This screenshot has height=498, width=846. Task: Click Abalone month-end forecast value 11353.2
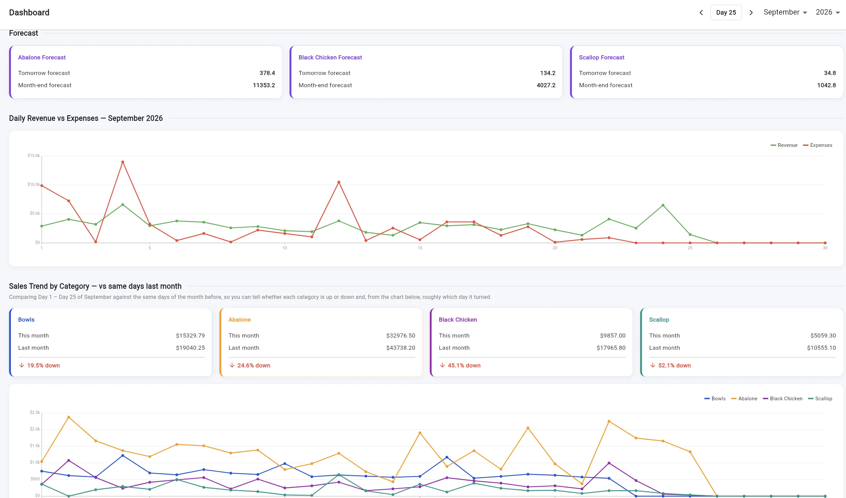(264, 85)
